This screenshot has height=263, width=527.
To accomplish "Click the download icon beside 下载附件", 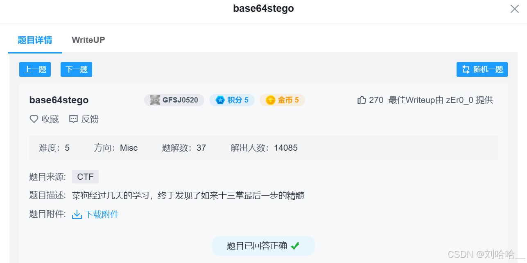I will pos(77,214).
